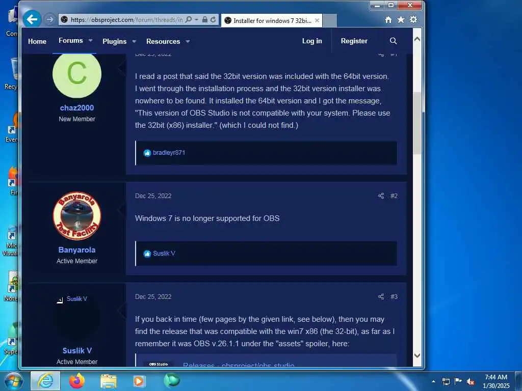Screen dimensions: 522x391
Task: Click the scrollbar down arrow
Action: [x=417, y=355]
